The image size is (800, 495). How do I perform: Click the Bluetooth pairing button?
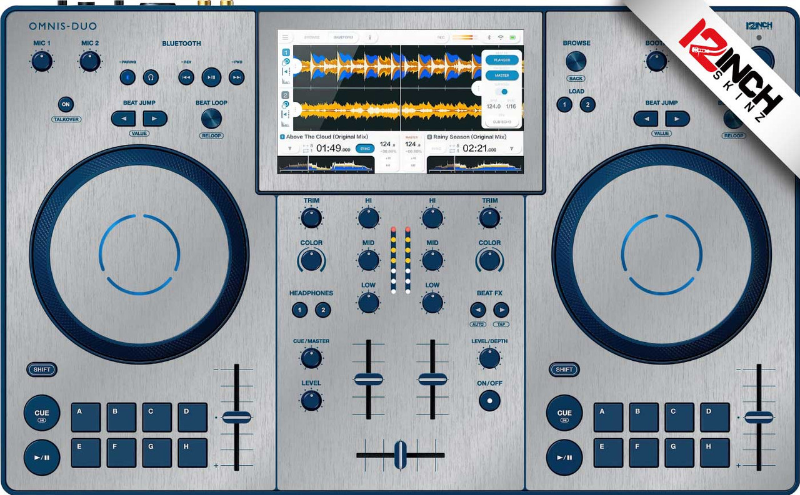(128, 77)
